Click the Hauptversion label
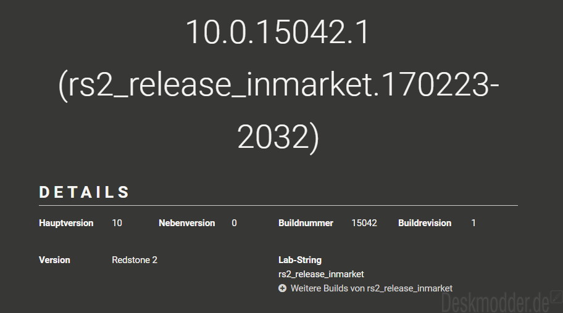This screenshot has height=313, width=563. [x=66, y=223]
